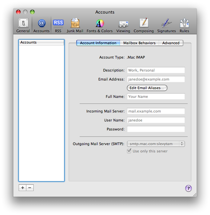Click into the Password field
The image size is (210, 215).
156,129
